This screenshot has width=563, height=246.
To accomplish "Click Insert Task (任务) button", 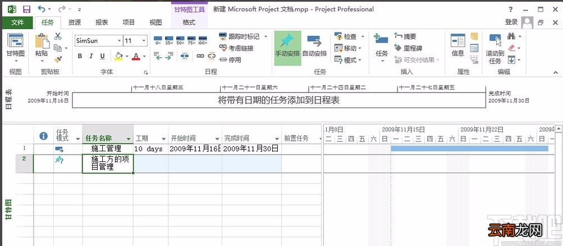I will click(x=381, y=48).
